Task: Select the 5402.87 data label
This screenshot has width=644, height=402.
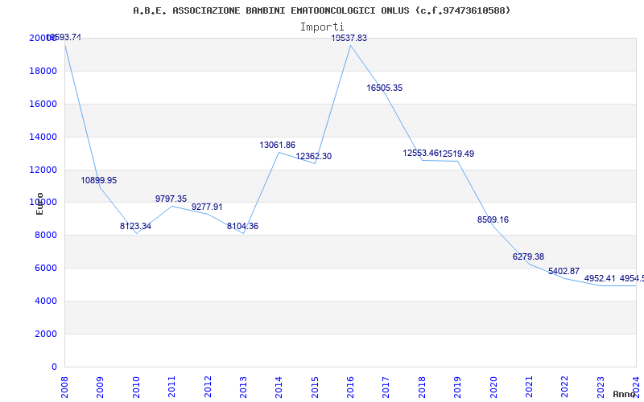Action: coord(564,271)
